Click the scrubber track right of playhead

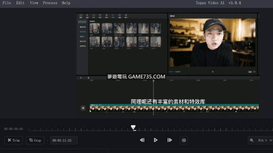pyautogui.click(x=197, y=129)
